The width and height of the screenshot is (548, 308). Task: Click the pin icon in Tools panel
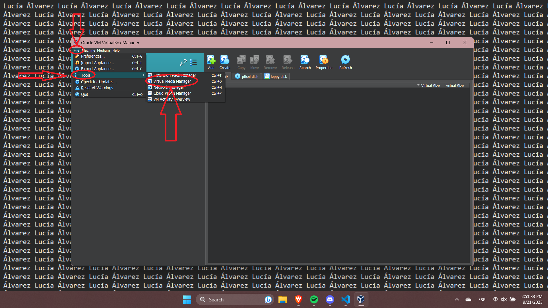[183, 62]
